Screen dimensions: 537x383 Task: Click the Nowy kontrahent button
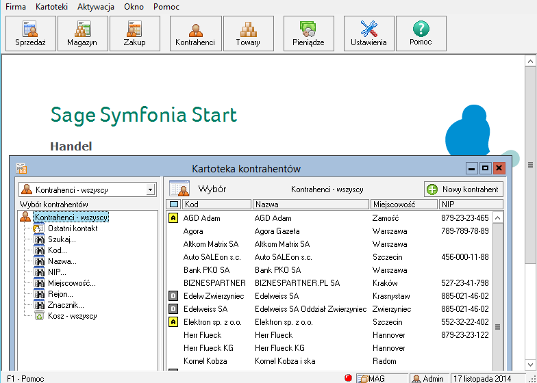(464, 189)
